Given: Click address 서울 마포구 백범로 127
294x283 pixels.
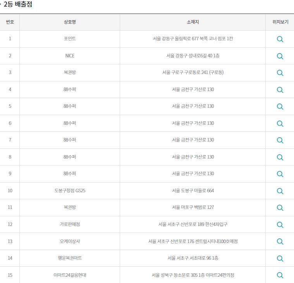Looking at the screenshot, I should tap(193, 207).
